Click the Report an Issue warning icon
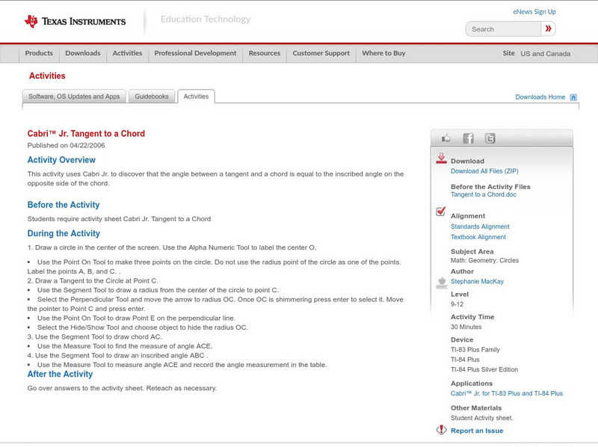This screenshot has width=598, height=447. (x=441, y=430)
